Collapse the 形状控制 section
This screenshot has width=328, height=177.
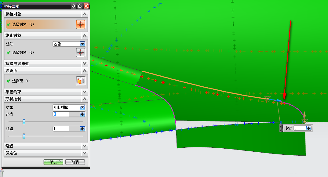(x=85, y=99)
